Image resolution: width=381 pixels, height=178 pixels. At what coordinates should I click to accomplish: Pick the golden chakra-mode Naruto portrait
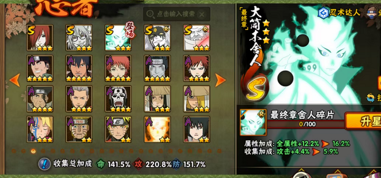click(157, 129)
